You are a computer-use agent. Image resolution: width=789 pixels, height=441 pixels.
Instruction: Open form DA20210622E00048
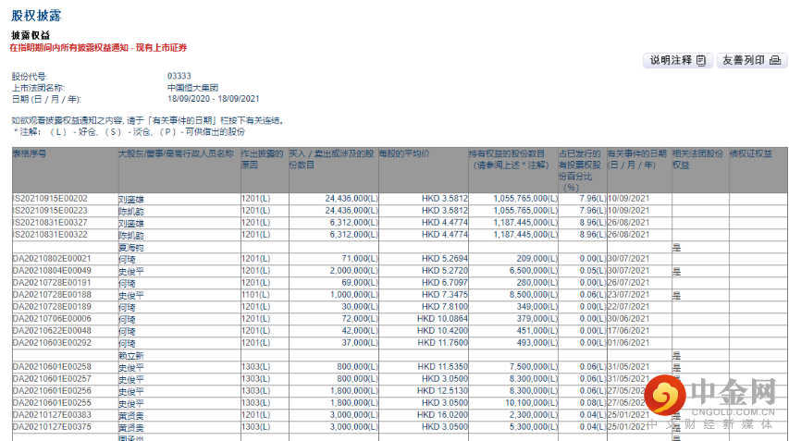(x=52, y=331)
